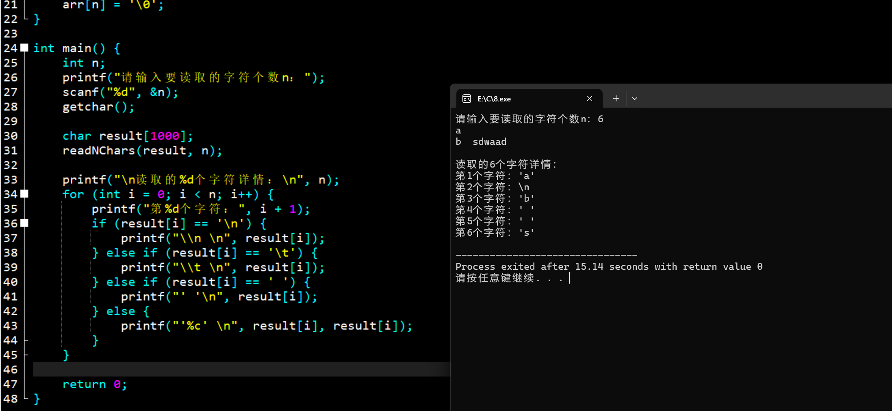Click the arr[n] = '\0'; line

(113, 5)
